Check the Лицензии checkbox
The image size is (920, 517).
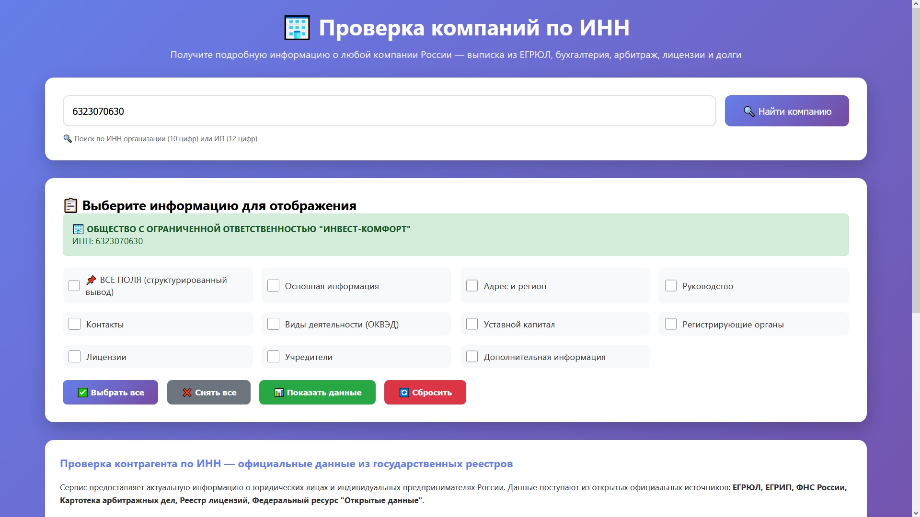pyautogui.click(x=74, y=357)
